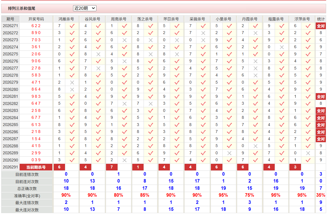
Task: Click the current kill number badge for 周南杀号
Action: click(x=112, y=167)
